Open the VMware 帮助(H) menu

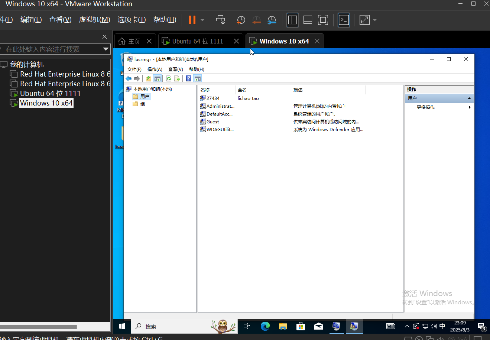click(165, 20)
